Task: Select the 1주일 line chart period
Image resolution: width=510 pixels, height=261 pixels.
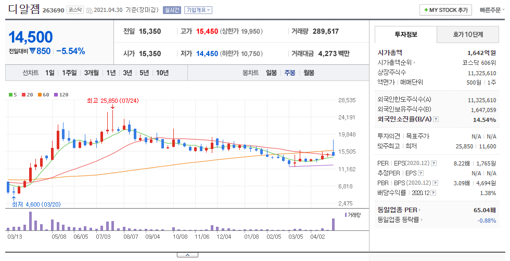Action: tap(69, 73)
